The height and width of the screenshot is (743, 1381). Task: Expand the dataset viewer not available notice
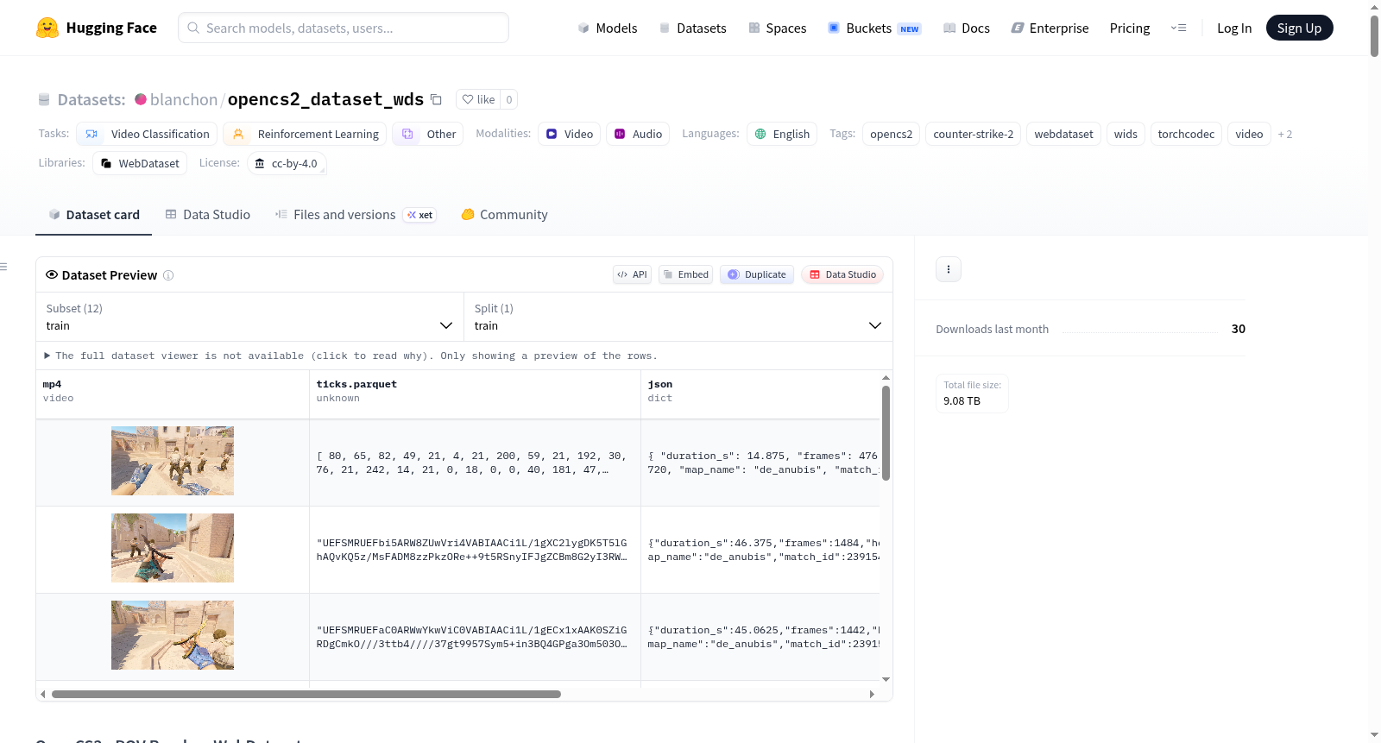coord(350,356)
